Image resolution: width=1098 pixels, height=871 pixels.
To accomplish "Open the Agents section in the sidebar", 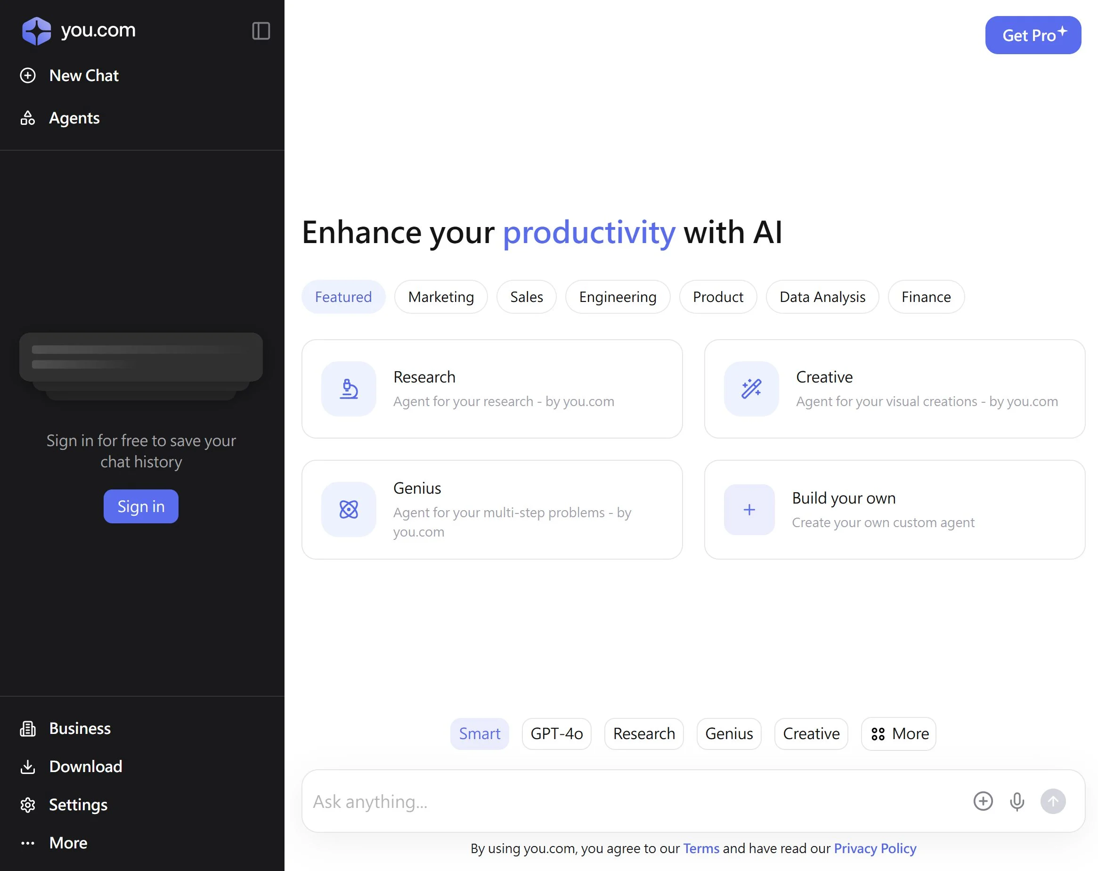I will pos(74,118).
